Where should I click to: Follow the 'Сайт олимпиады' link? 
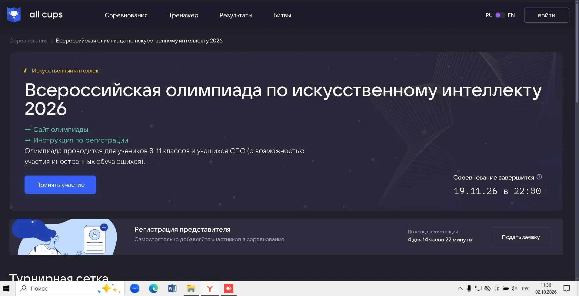coord(61,129)
